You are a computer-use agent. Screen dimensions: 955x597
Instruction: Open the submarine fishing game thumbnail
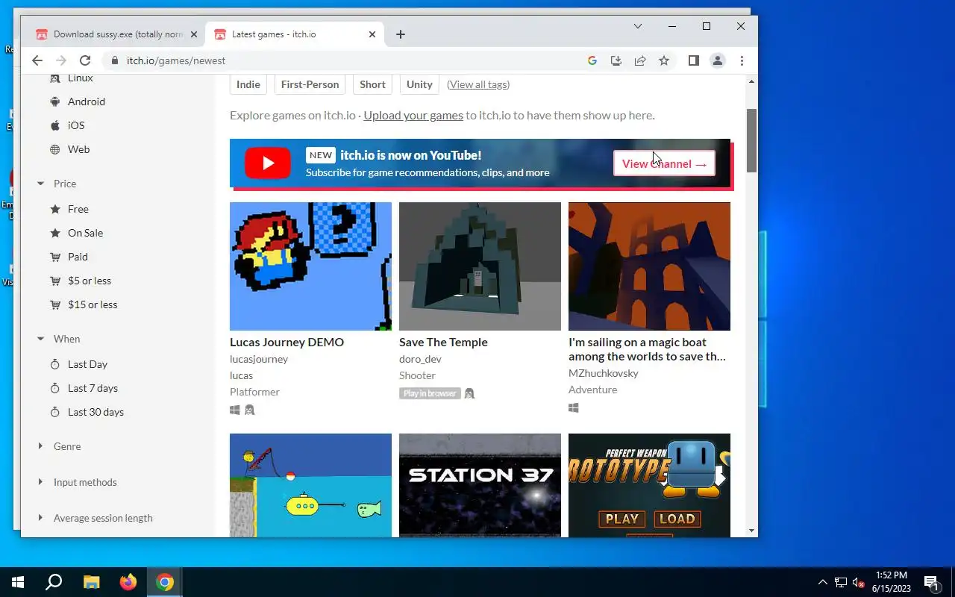point(310,485)
